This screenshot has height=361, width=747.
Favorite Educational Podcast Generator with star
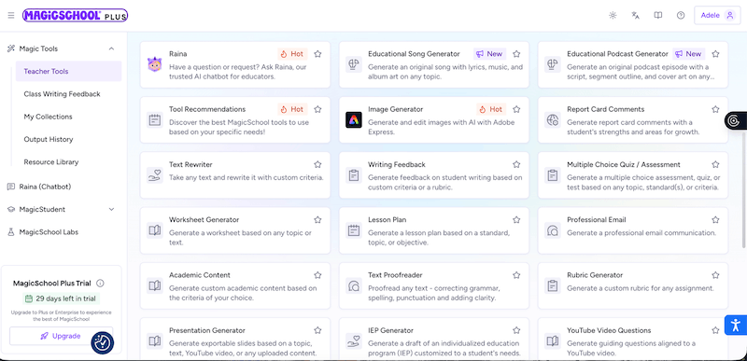coord(715,54)
